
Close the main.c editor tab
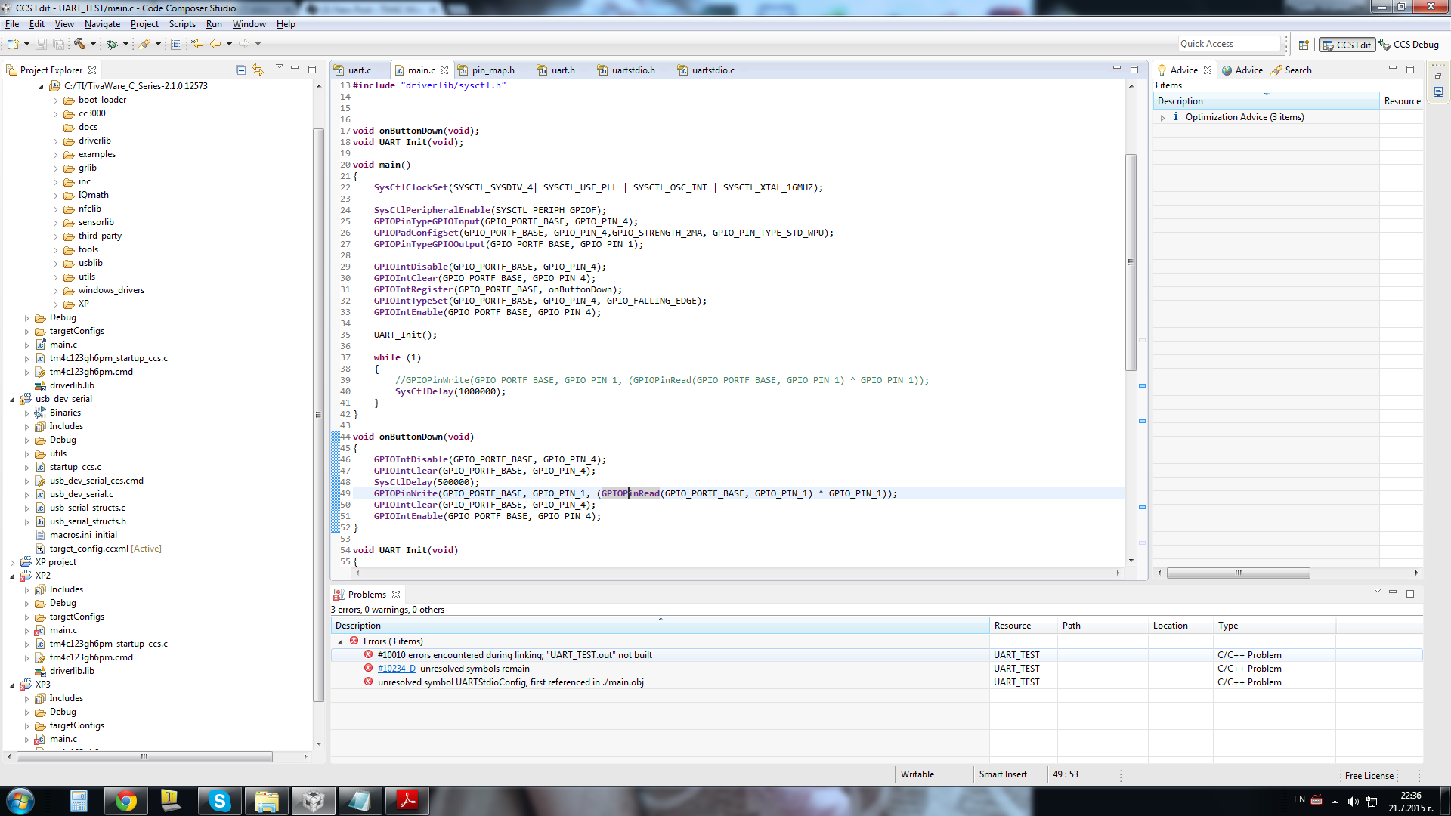(444, 70)
